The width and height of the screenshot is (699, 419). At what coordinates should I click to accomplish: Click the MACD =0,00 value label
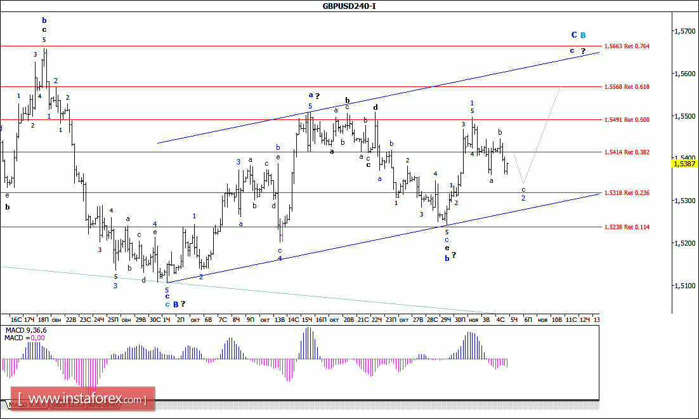pos(25,338)
